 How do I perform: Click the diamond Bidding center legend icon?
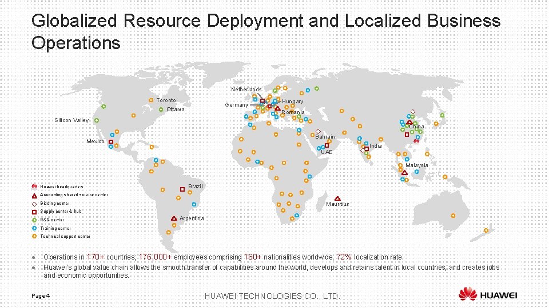point(34,204)
